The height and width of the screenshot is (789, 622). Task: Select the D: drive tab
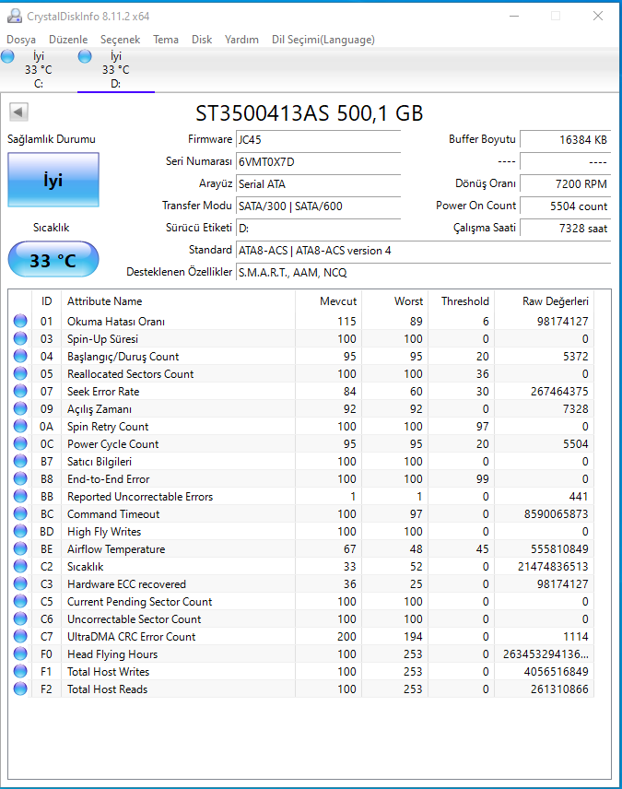[x=116, y=70]
